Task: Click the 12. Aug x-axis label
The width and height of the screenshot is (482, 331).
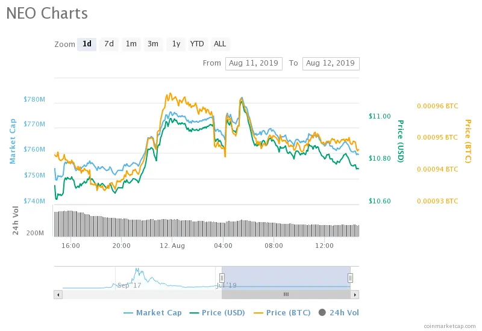Action: (x=172, y=246)
